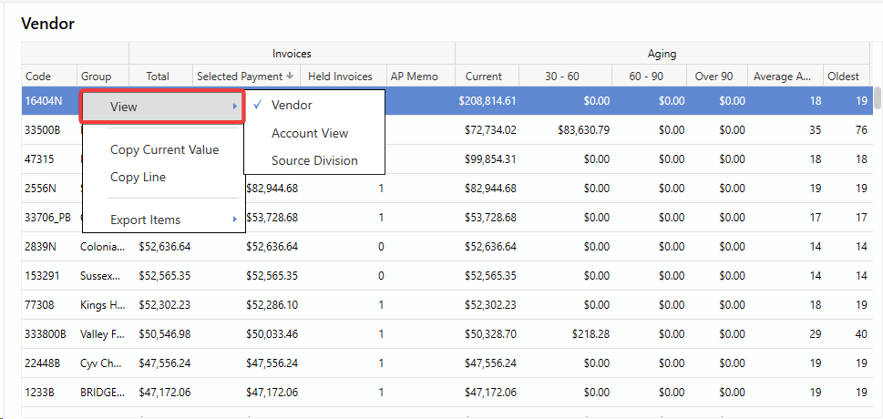This screenshot has height=419, width=883.
Task: Select the row with code 2839N
Action: point(42,247)
